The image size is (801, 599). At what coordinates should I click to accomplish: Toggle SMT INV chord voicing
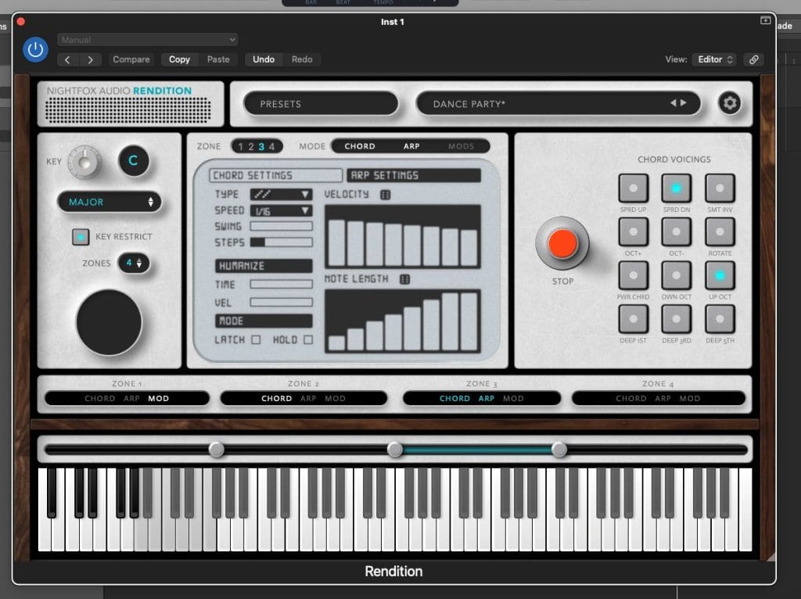(x=720, y=188)
